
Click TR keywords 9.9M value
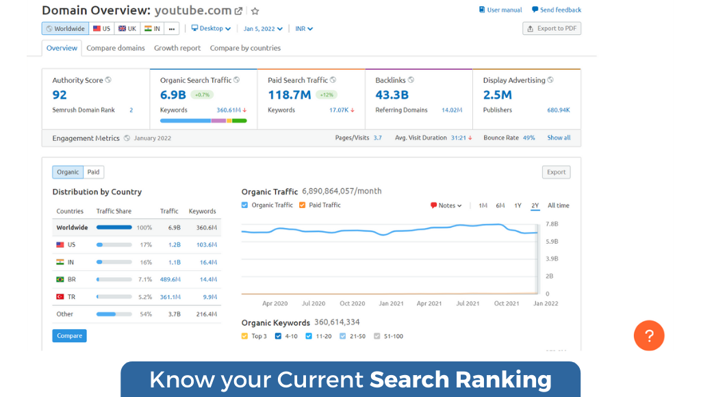(209, 297)
